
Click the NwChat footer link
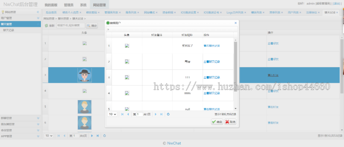tap(174, 143)
